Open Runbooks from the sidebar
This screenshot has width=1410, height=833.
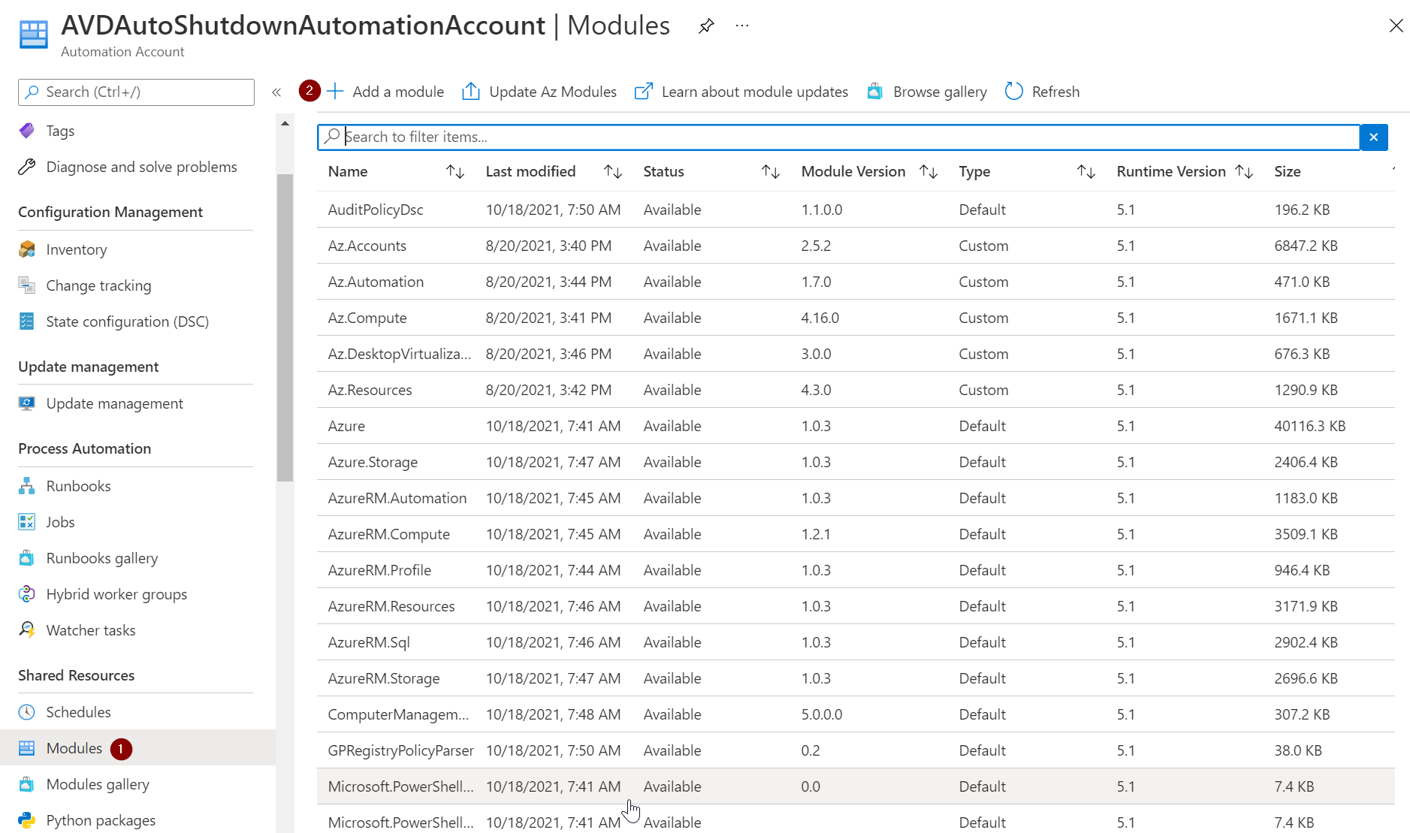[78, 486]
